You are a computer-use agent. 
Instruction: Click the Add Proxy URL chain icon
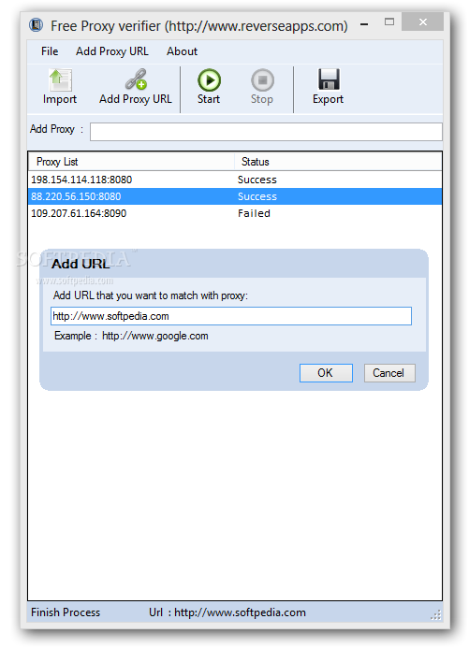136,79
